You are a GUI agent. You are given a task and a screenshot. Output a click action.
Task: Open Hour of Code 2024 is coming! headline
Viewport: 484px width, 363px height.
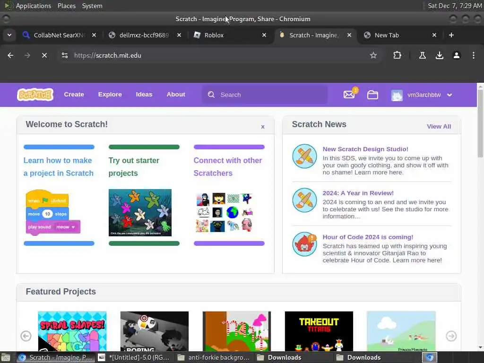point(368,237)
